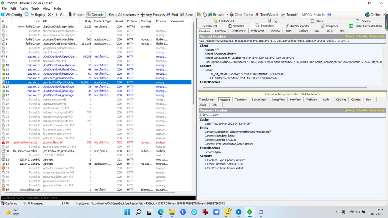388x218 pixels.
Task: Click the Any Process target icon
Action: 143,15
